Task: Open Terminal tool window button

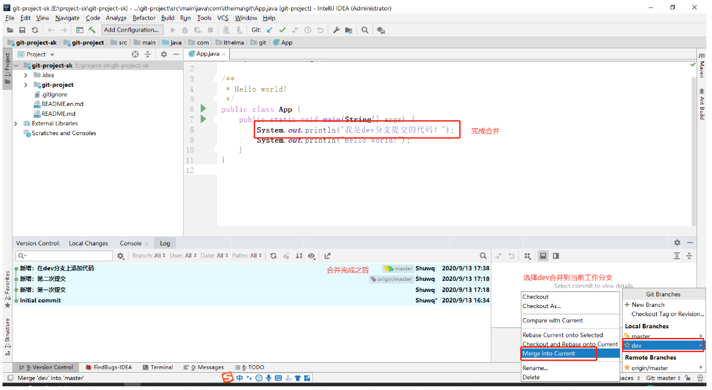Action: click(158, 367)
